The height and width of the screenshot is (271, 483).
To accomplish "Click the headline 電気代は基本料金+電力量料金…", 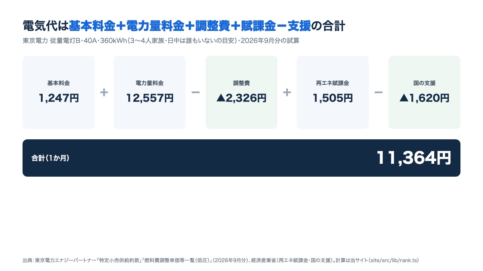I will point(184,26).
